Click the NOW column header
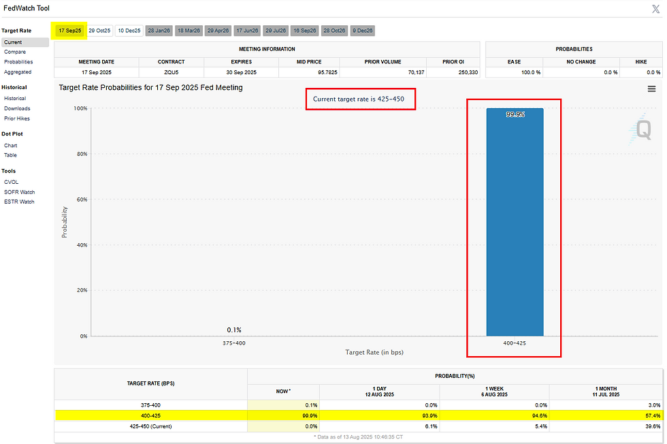The image size is (667, 444). (x=283, y=392)
